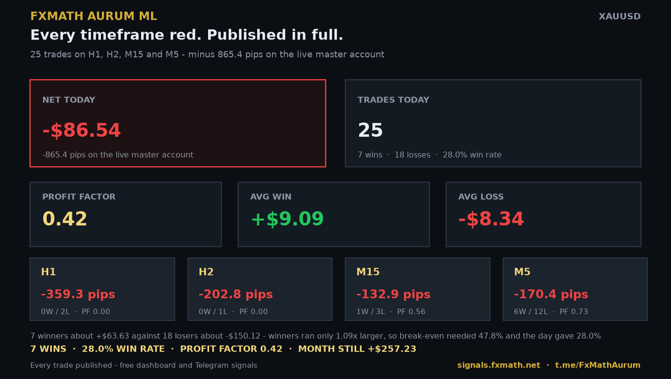Viewport: 671px width, 379px height.
Task: Select the -$86.54 net loss value
Action: 82,131
